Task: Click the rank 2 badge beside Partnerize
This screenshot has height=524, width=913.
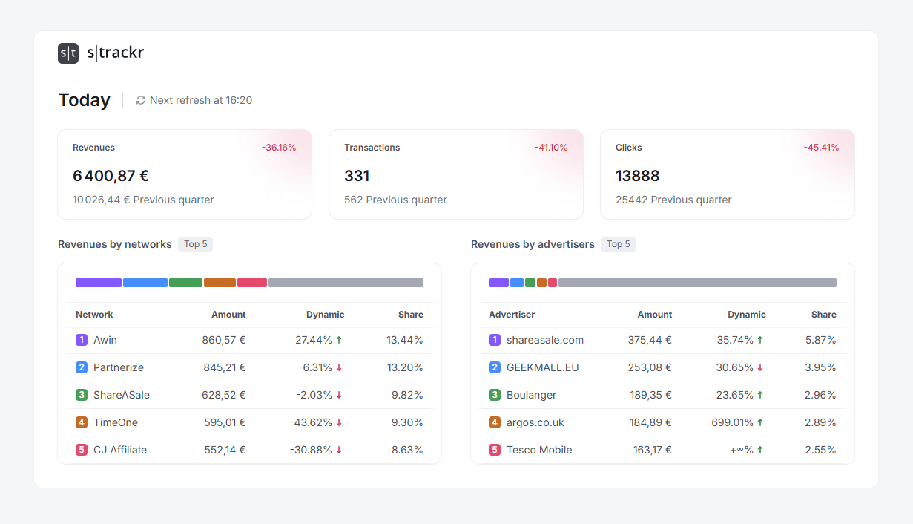Action: [x=82, y=367]
